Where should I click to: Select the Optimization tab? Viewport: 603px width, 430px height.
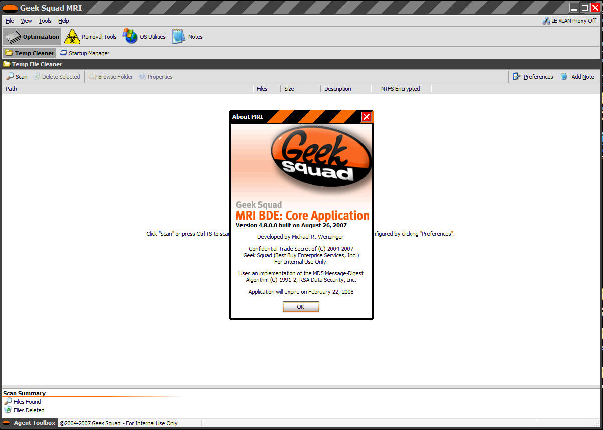point(32,37)
